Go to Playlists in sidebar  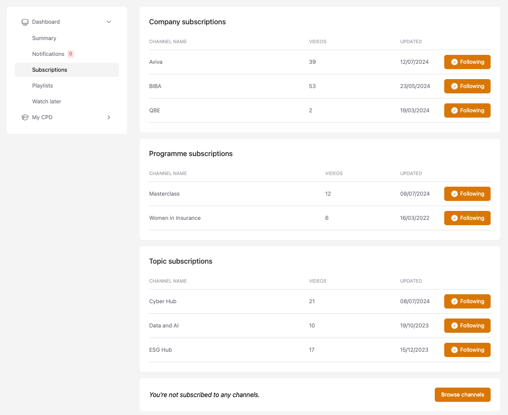click(42, 85)
